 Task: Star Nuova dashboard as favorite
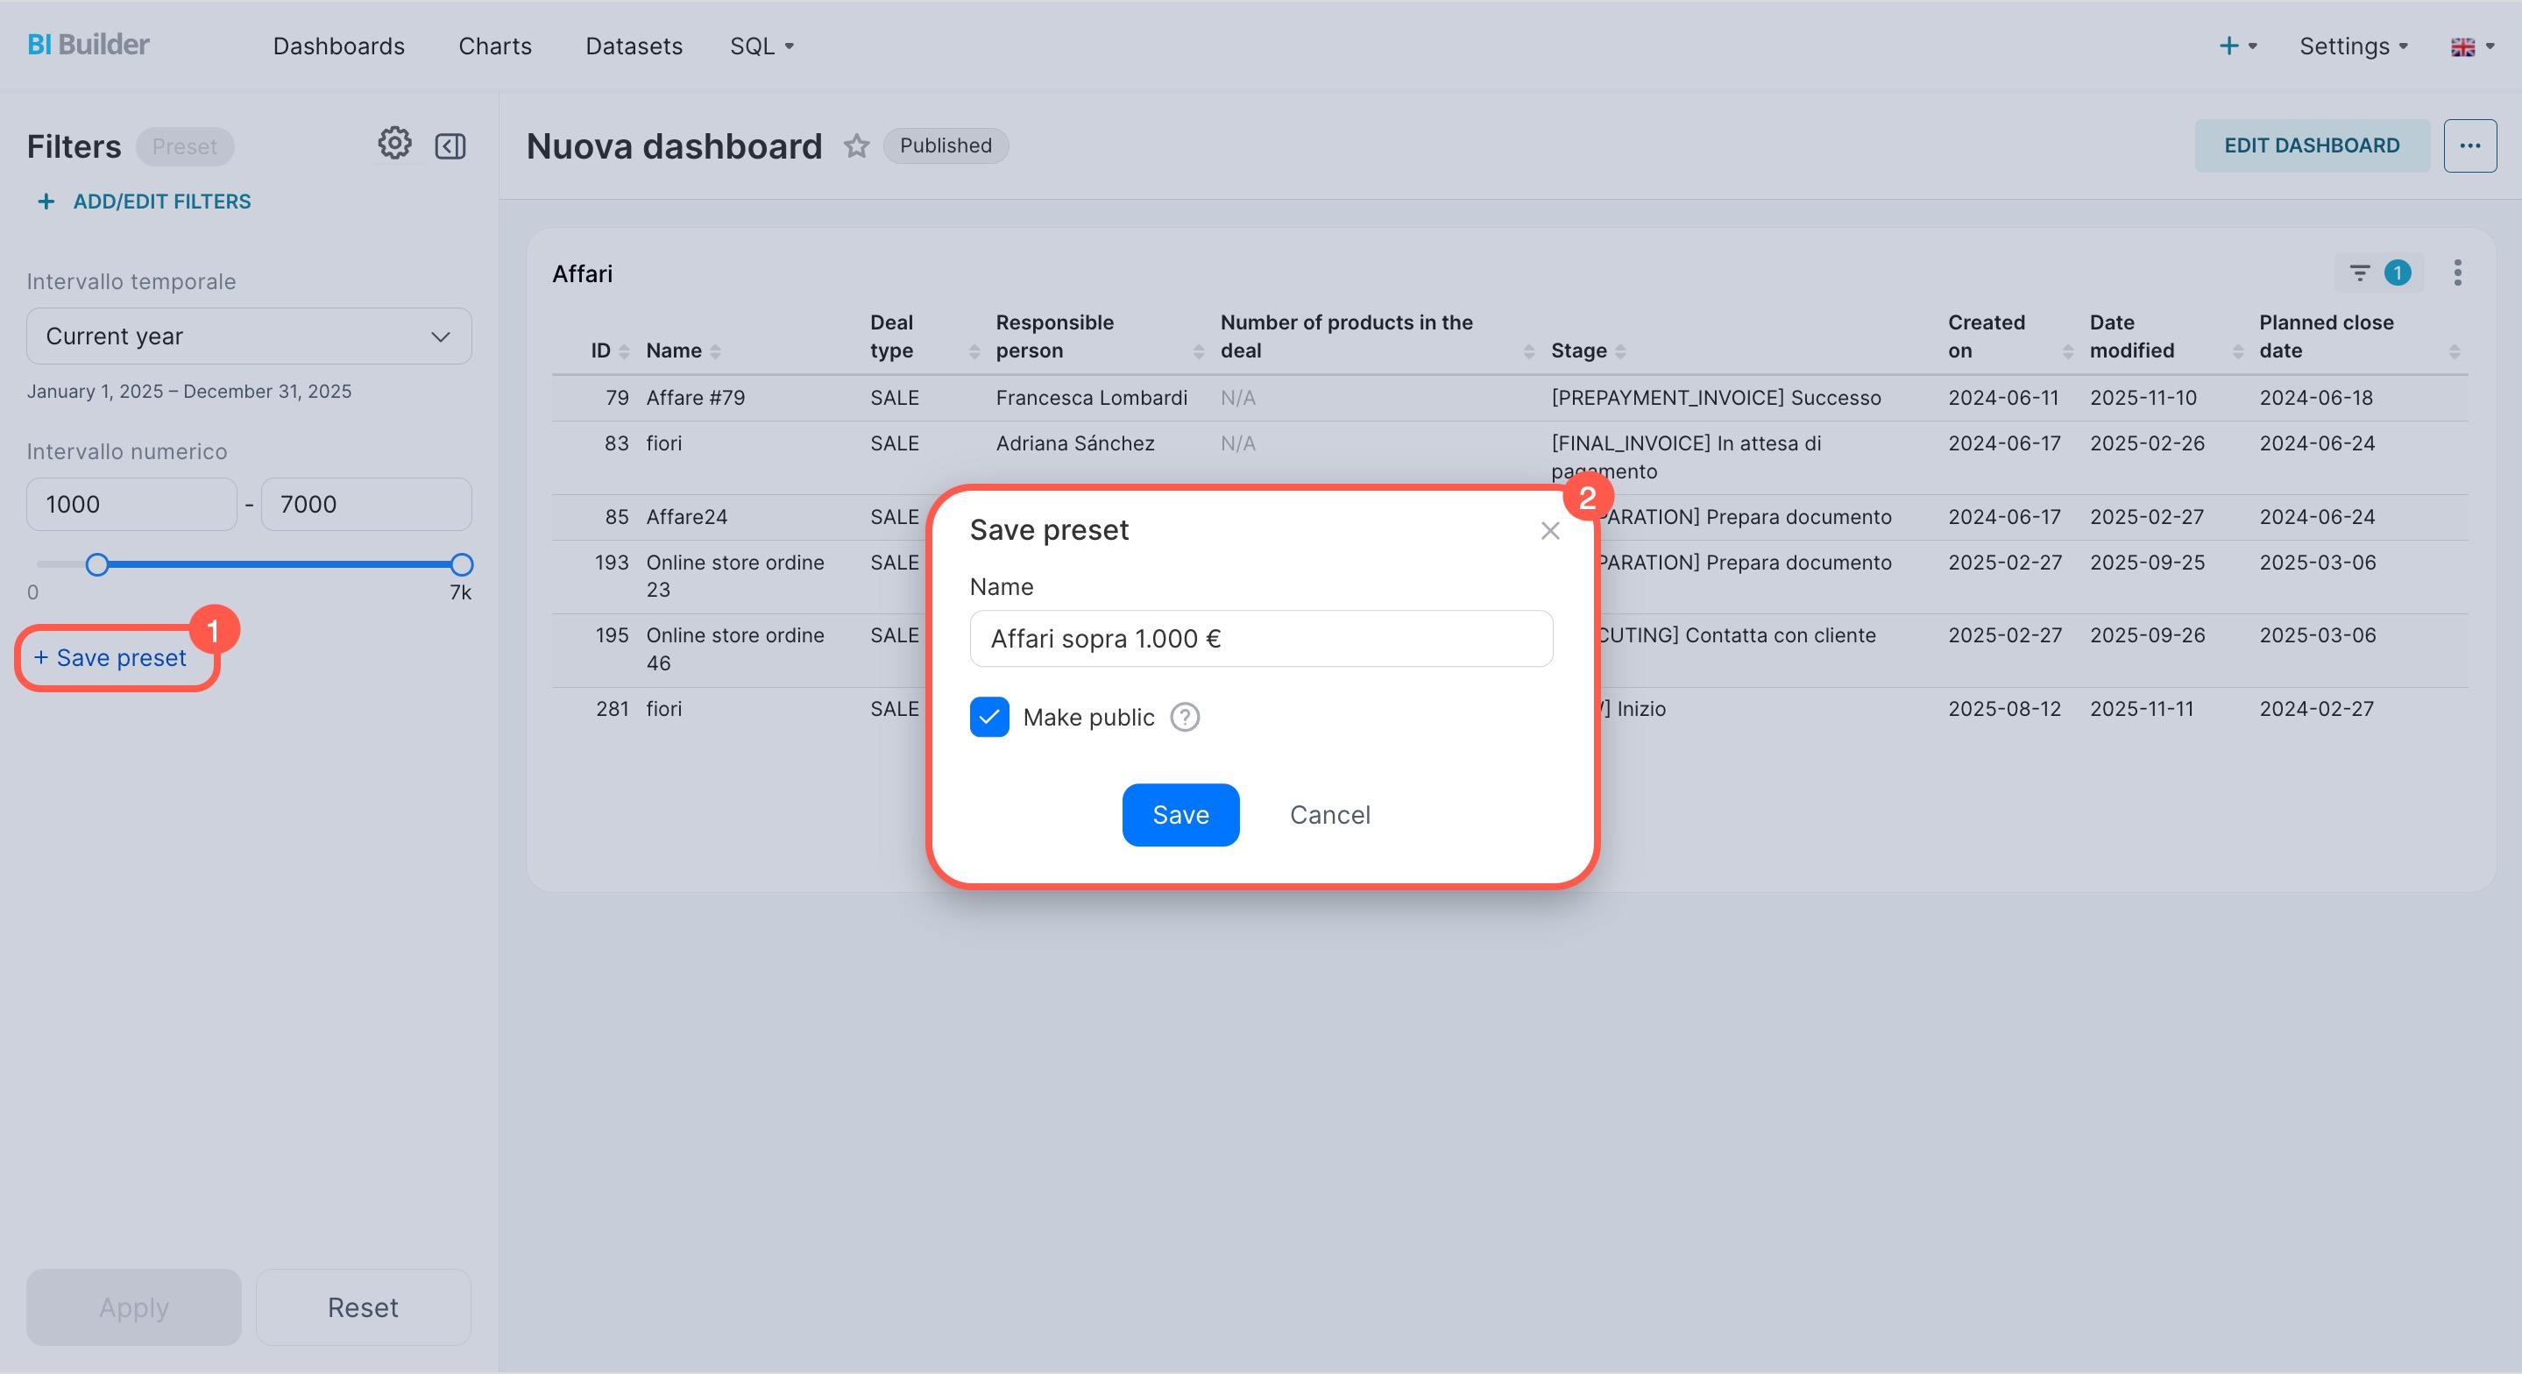point(857,146)
